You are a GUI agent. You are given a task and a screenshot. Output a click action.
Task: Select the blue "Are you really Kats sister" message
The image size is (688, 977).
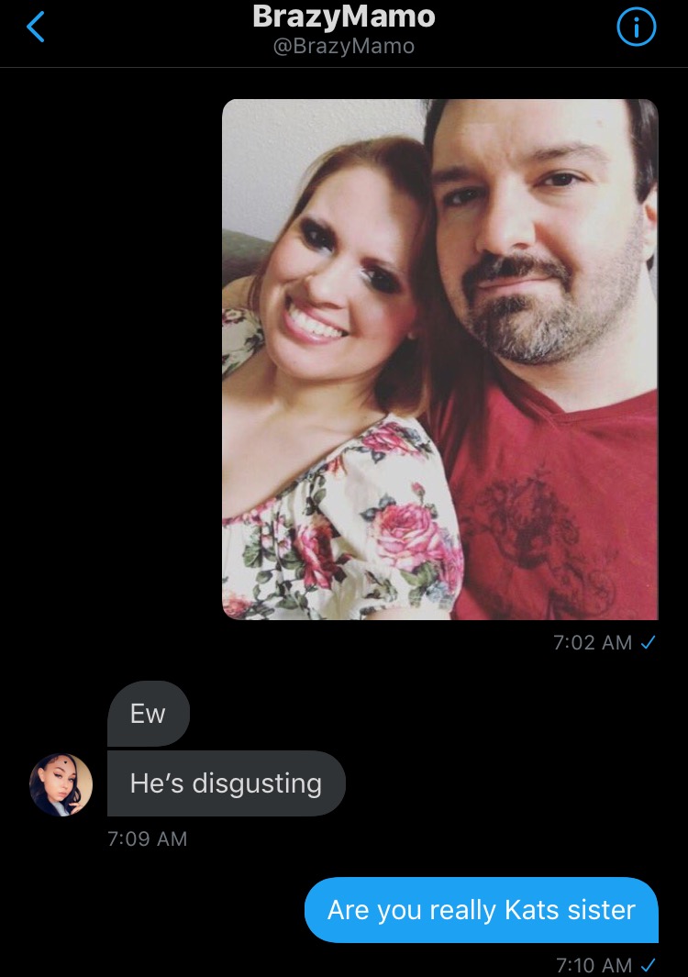[481, 910]
